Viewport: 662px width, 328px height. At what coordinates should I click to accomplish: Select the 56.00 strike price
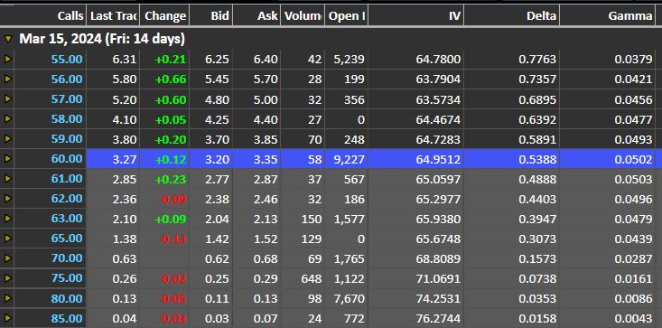tap(67, 79)
